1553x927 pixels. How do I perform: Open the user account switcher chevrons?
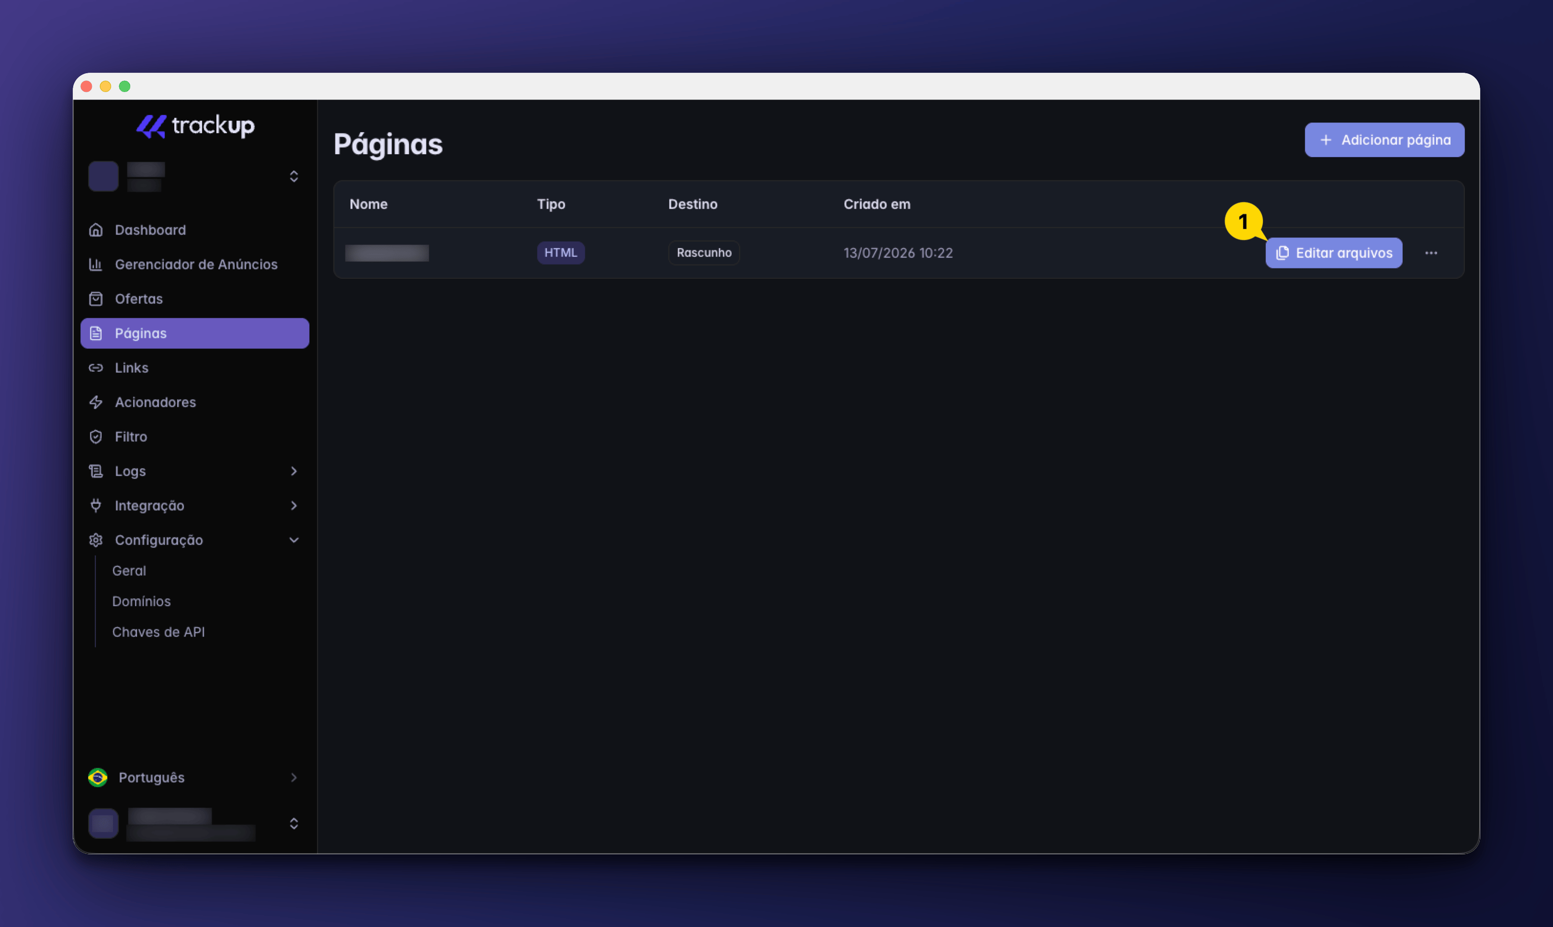(x=293, y=823)
